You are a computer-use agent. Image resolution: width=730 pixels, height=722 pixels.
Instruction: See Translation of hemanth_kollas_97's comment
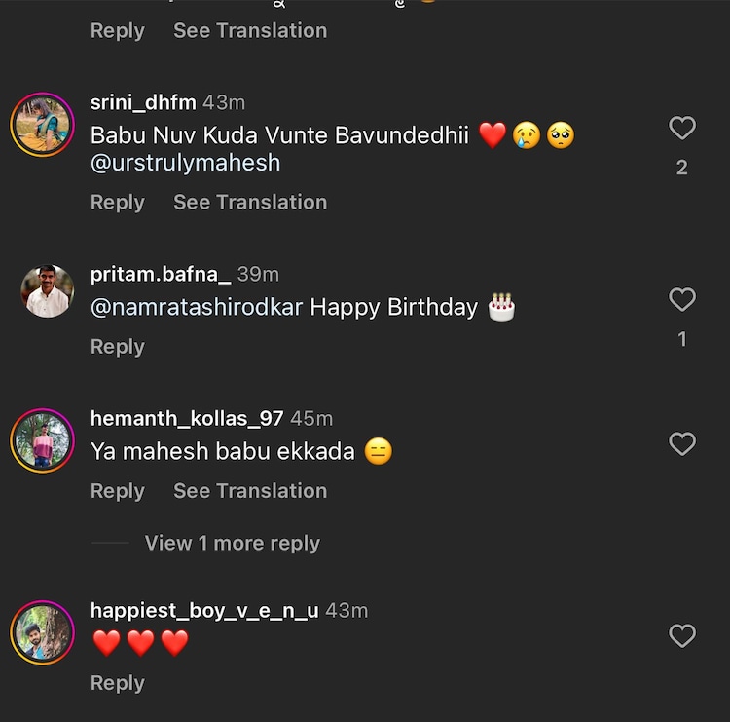coord(250,491)
